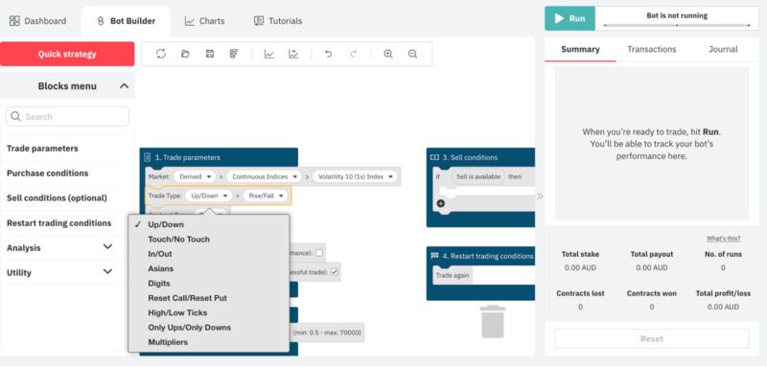Open the Transactions tab
This screenshot has height=369, width=767.
coord(652,49)
